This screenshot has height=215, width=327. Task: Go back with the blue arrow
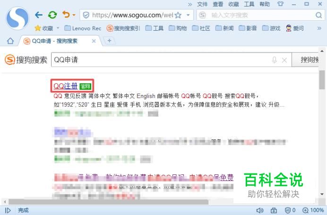39,15
